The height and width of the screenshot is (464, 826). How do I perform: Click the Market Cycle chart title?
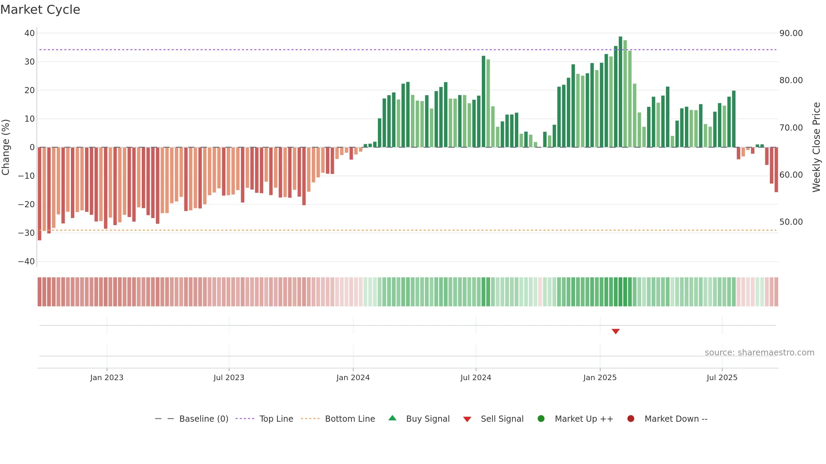coord(40,10)
